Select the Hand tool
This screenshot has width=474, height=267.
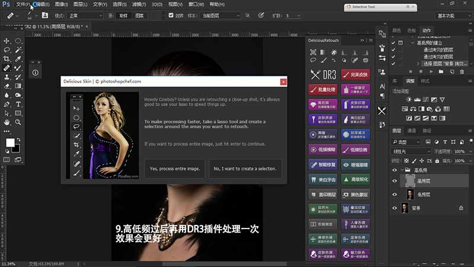click(x=7, y=122)
